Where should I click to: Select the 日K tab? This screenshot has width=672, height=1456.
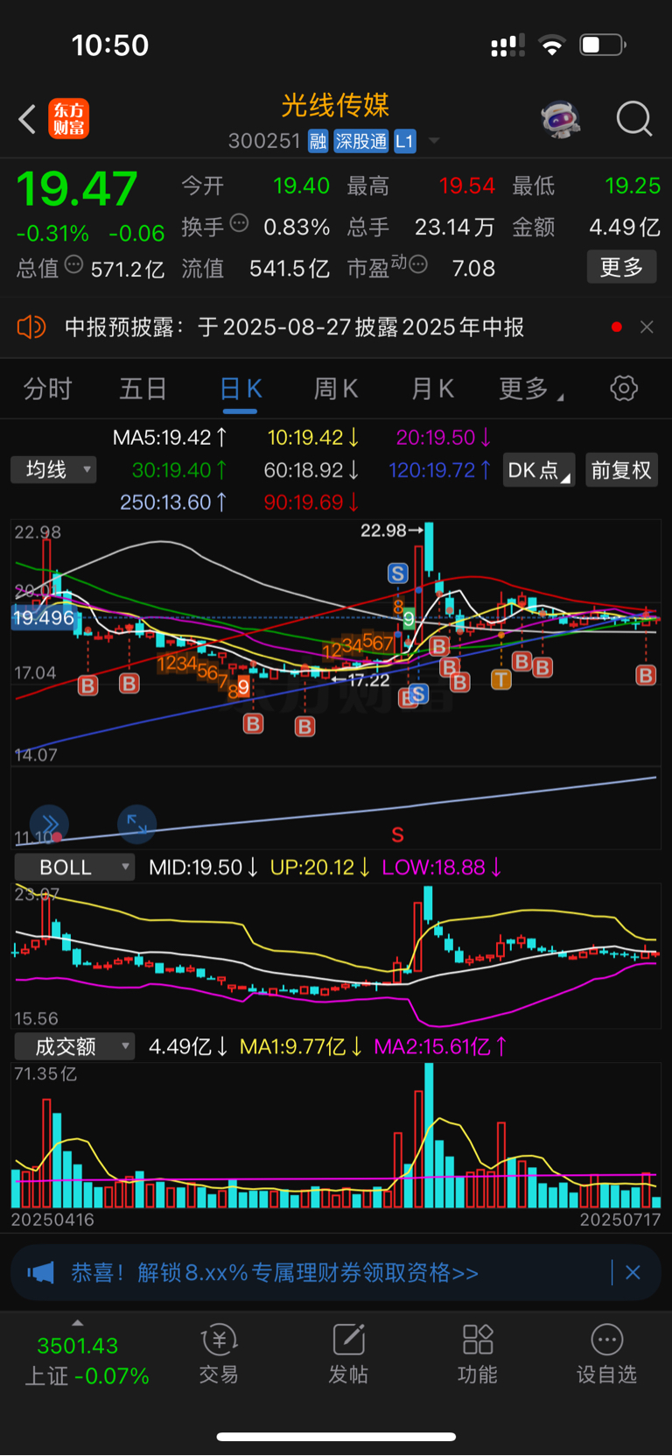pyautogui.click(x=241, y=389)
